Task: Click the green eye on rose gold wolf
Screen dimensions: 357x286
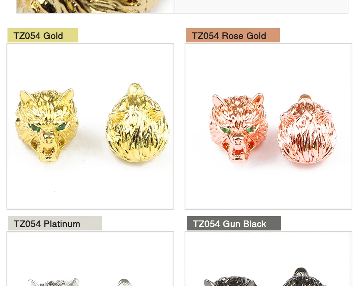Action: coord(225,130)
